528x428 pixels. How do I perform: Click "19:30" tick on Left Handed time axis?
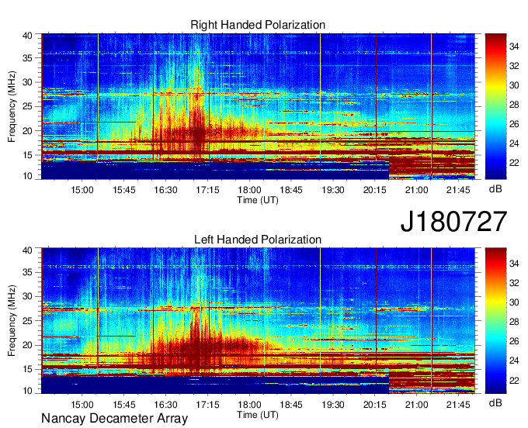(x=333, y=405)
